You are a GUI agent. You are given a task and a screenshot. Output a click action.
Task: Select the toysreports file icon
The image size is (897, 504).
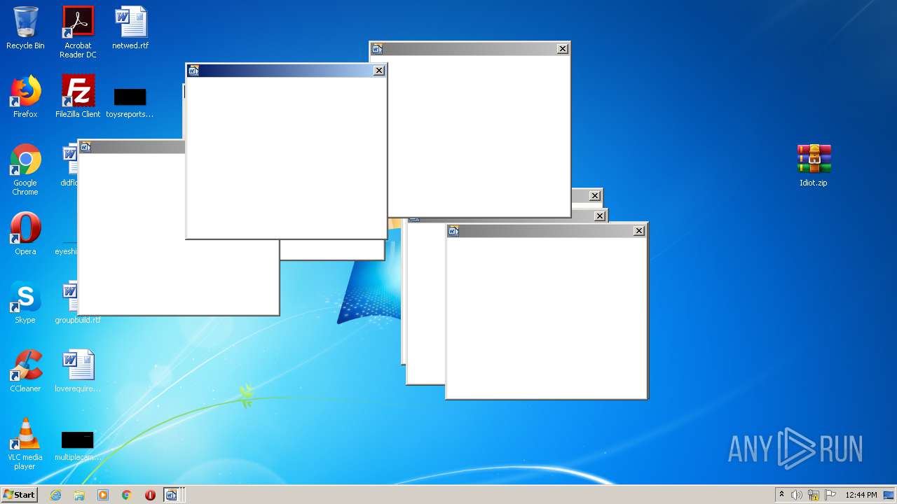[x=130, y=102]
